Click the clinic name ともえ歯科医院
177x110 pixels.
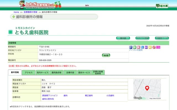[x=32, y=32]
